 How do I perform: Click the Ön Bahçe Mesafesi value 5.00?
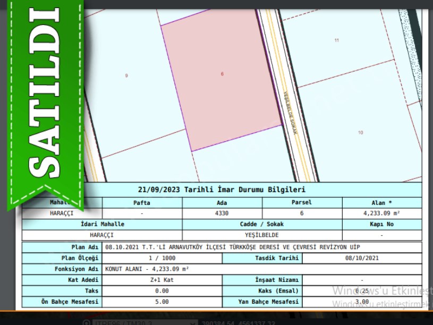[x=162, y=302]
